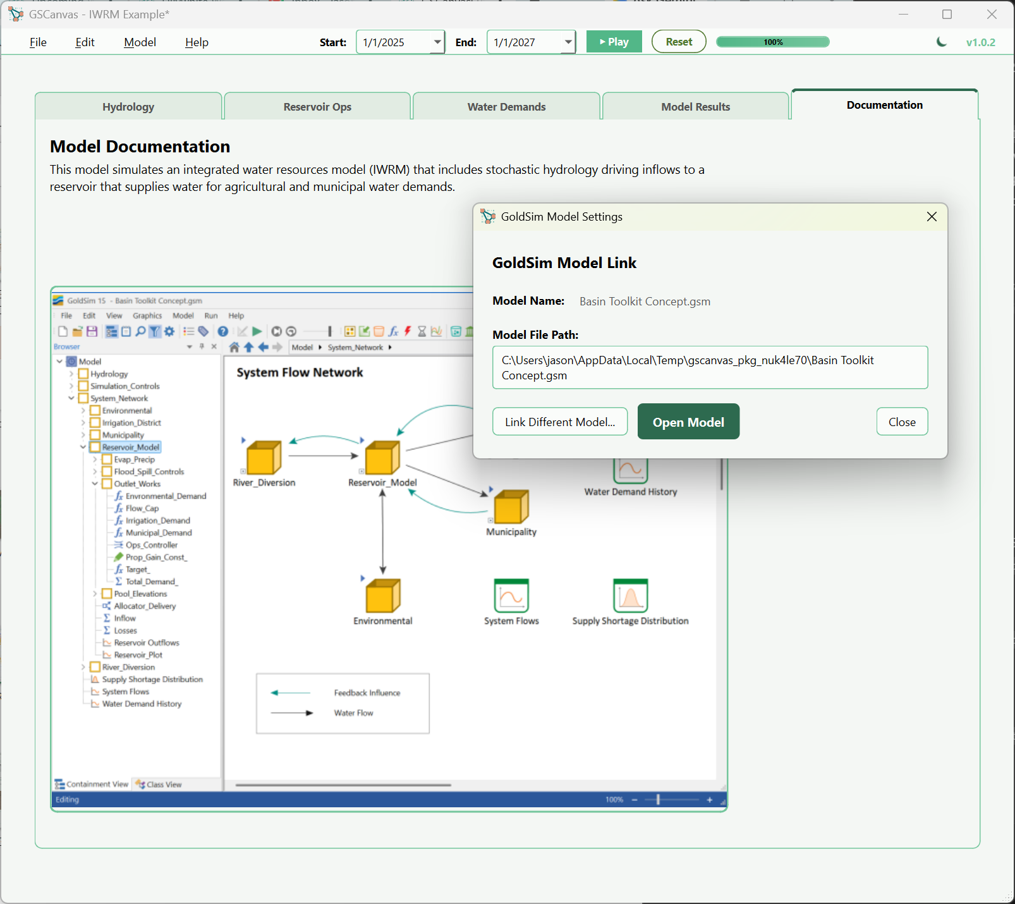This screenshot has width=1015, height=904.
Task: Click the hourglass icon in GoldSim toolbar
Action: click(x=422, y=331)
